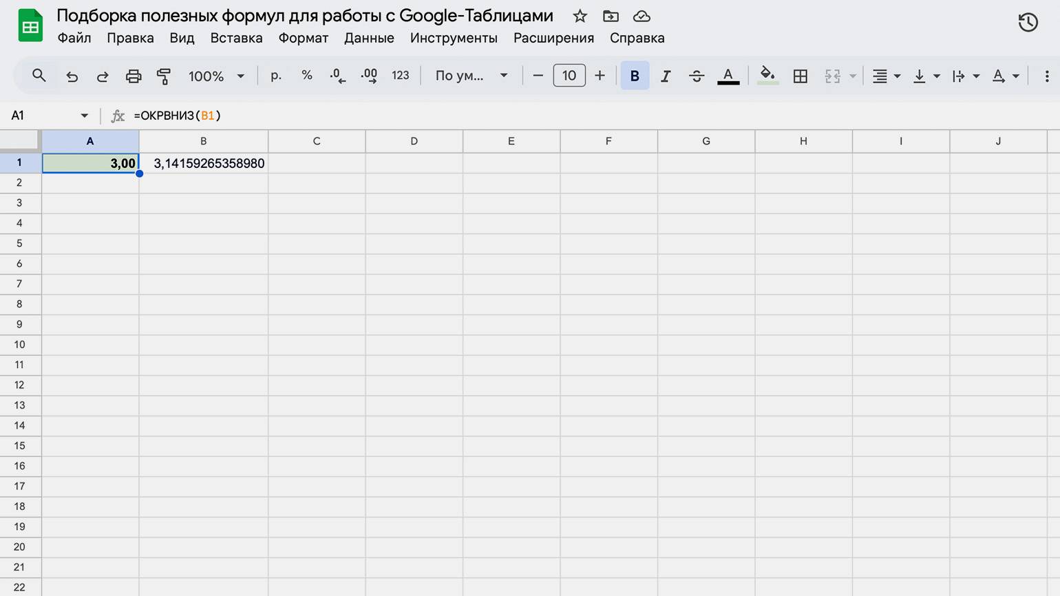
Task: Open text wrapping dropdown
Action: click(x=966, y=76)
